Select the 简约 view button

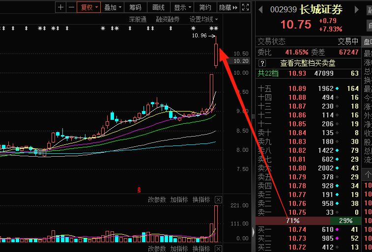coord(205,7)
